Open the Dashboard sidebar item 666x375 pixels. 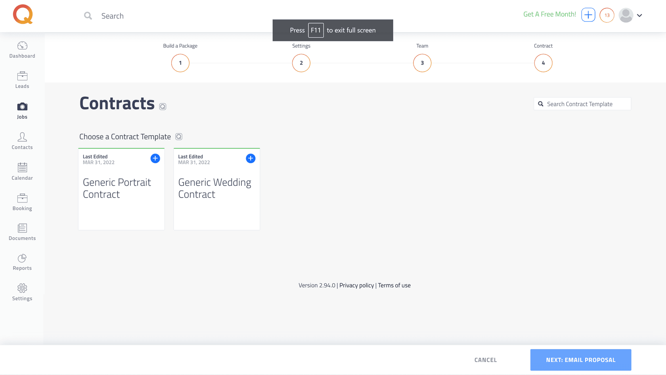click(22, 50)
